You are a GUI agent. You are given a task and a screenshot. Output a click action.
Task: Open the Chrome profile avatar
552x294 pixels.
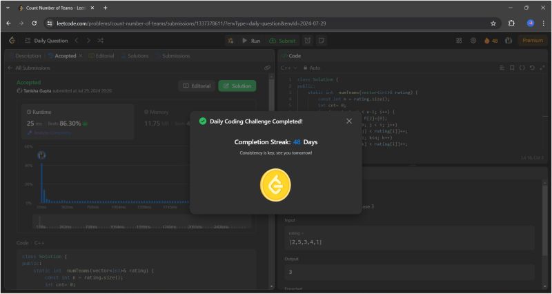(531, 23)
